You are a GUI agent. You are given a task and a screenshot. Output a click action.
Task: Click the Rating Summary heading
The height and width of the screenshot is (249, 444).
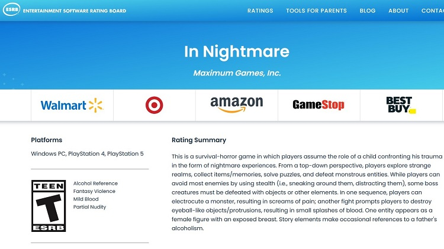[198, 140]
